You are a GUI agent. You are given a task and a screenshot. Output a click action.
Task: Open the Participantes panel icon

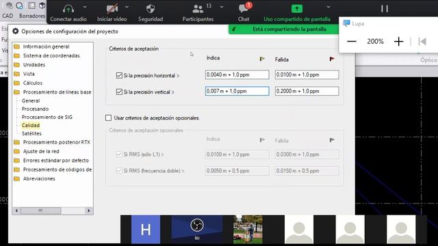[198, 9]
